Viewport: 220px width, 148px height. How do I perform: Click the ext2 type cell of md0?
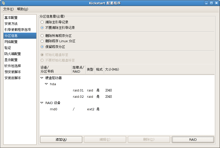[91, 109]
